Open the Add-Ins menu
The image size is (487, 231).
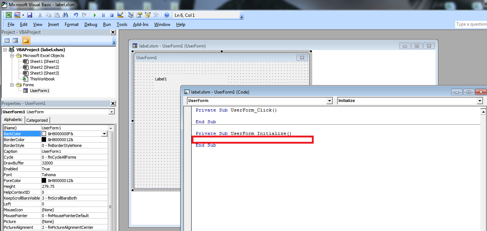coord(141,24)
